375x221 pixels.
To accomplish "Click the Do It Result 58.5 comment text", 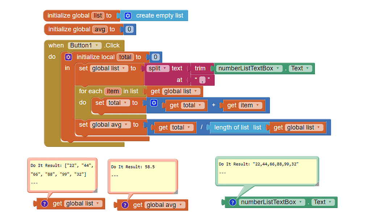I will point(133,167).
